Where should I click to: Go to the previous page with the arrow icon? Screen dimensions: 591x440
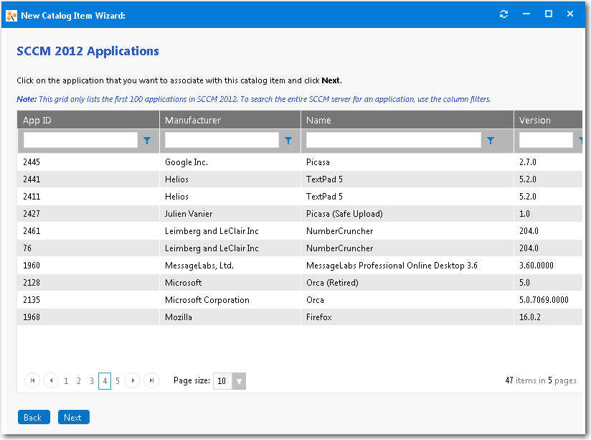(51, 380)
